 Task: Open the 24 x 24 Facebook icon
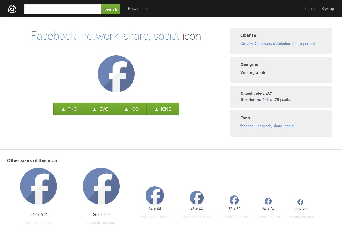point(268,201)
